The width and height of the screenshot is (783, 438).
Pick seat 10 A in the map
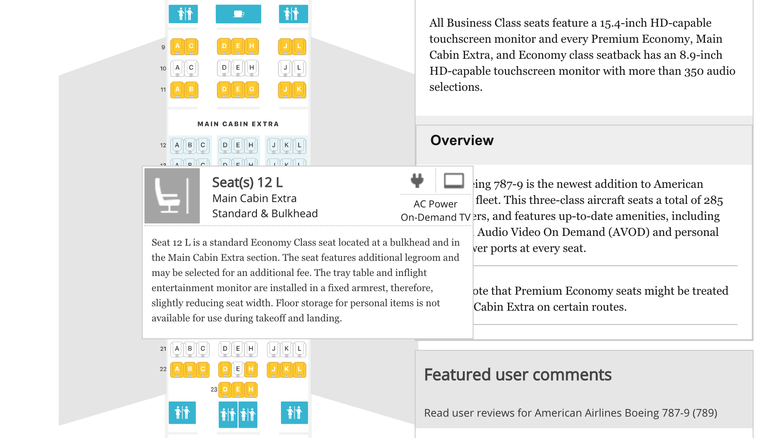(x=177, y=68)
